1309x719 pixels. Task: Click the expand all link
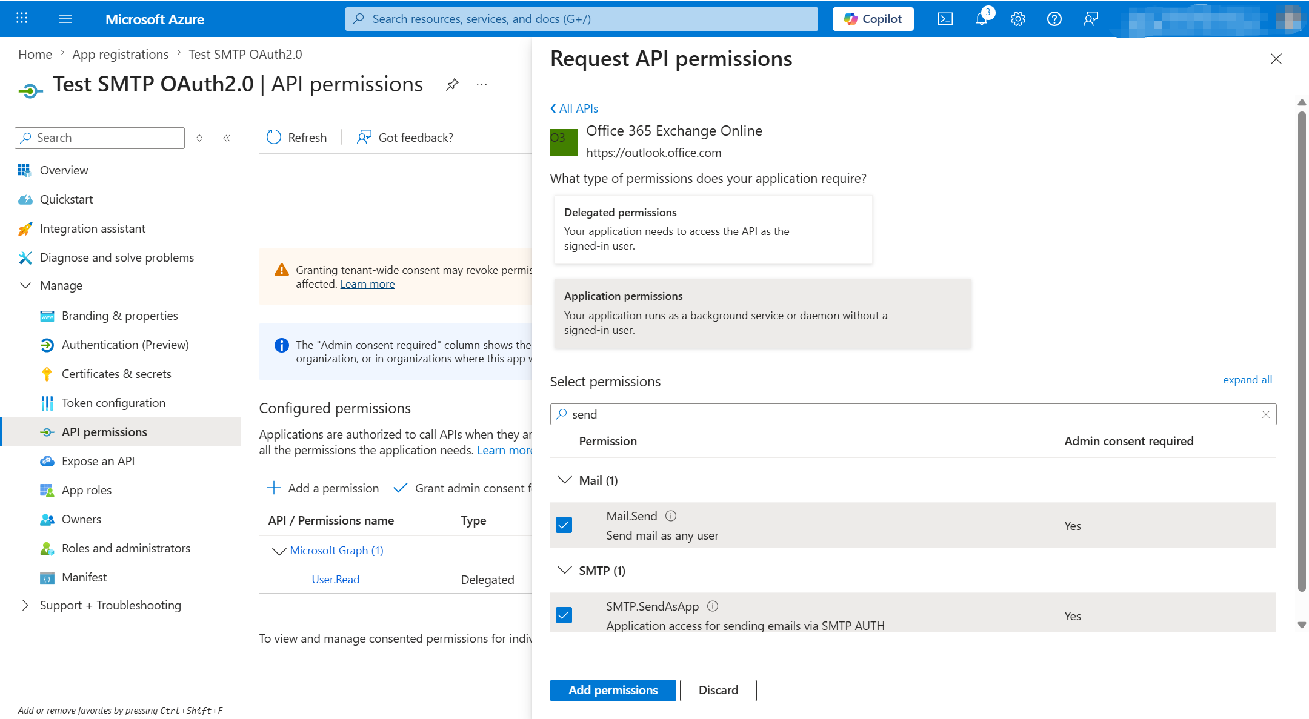[x=1247, y=380]
